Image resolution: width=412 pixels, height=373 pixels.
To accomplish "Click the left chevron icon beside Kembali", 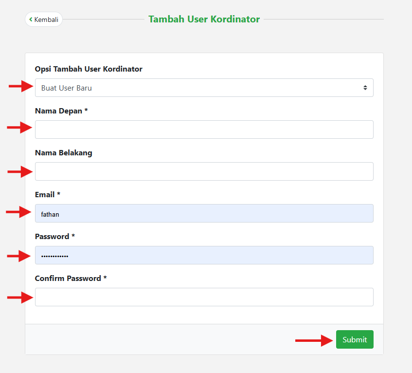I will click(x=31, y=19).
